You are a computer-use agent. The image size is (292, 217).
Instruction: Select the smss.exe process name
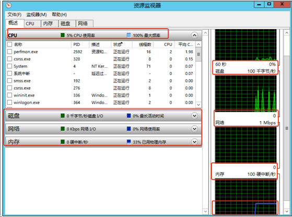22,81
